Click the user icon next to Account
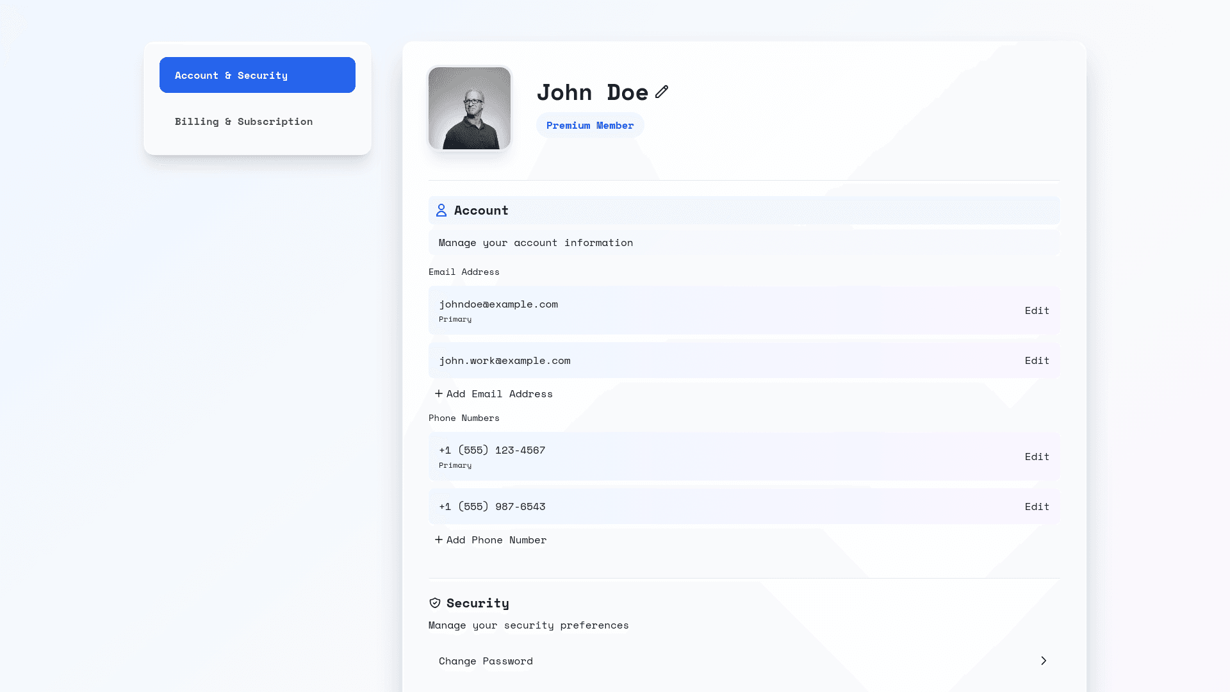 coord(441,210)
